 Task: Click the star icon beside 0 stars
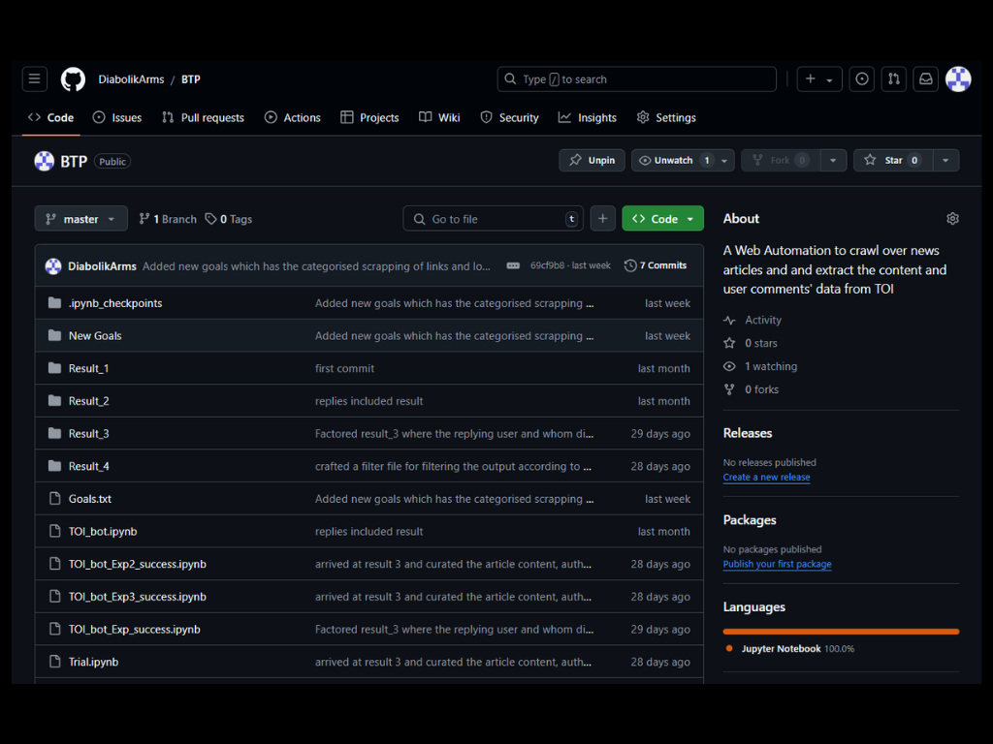tap(729, 343)
